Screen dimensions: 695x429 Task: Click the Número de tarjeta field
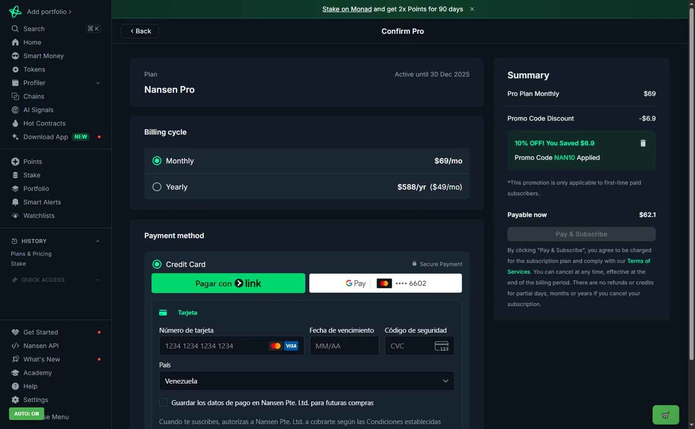tap(231, 346)
